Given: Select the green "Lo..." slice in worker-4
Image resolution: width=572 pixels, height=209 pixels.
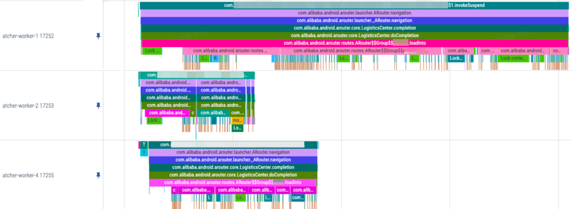Looking at the screenshot, I should click(240, 198).
